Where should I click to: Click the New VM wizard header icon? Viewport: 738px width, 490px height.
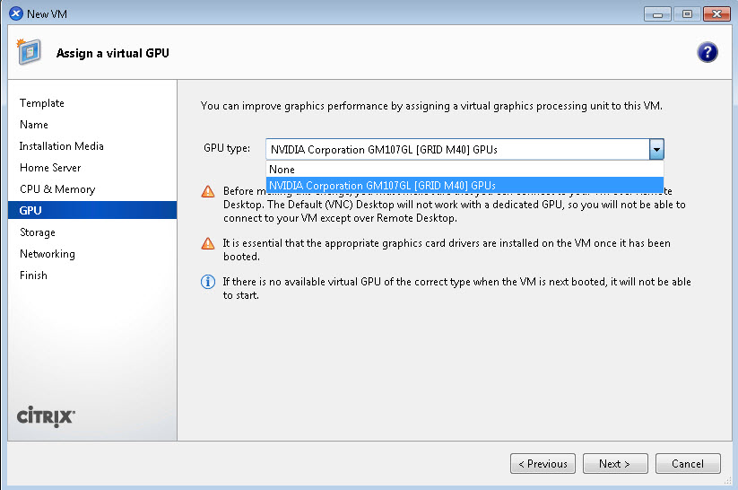(x=30, y=52)
